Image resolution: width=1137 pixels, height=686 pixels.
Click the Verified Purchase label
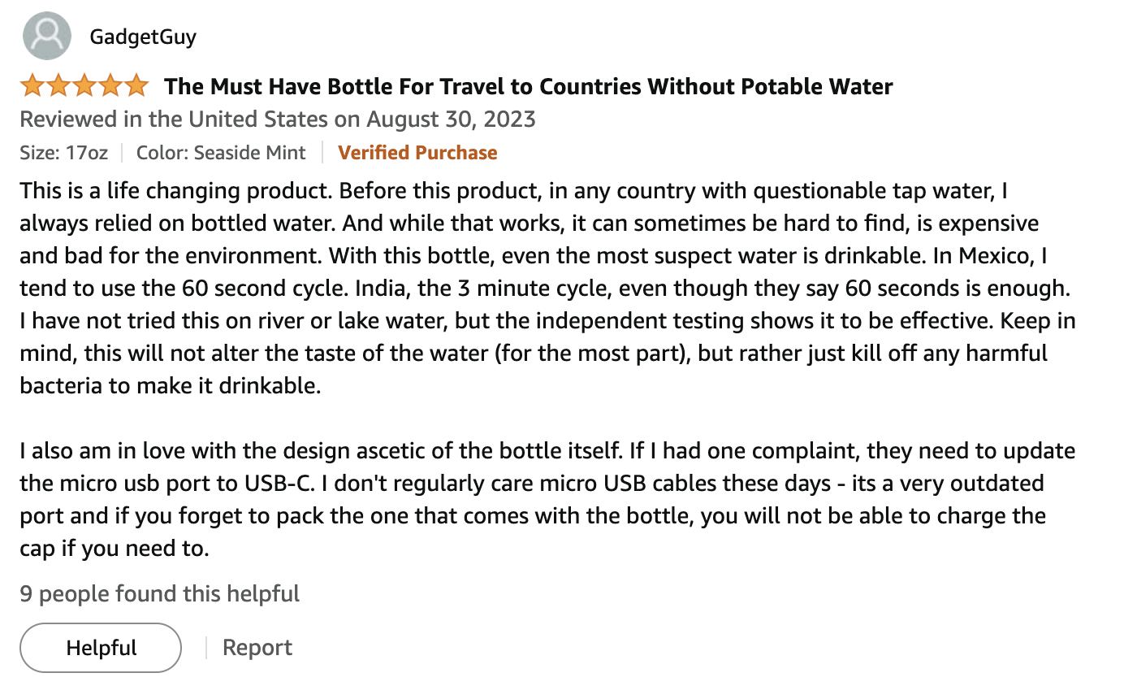(417, 153)
